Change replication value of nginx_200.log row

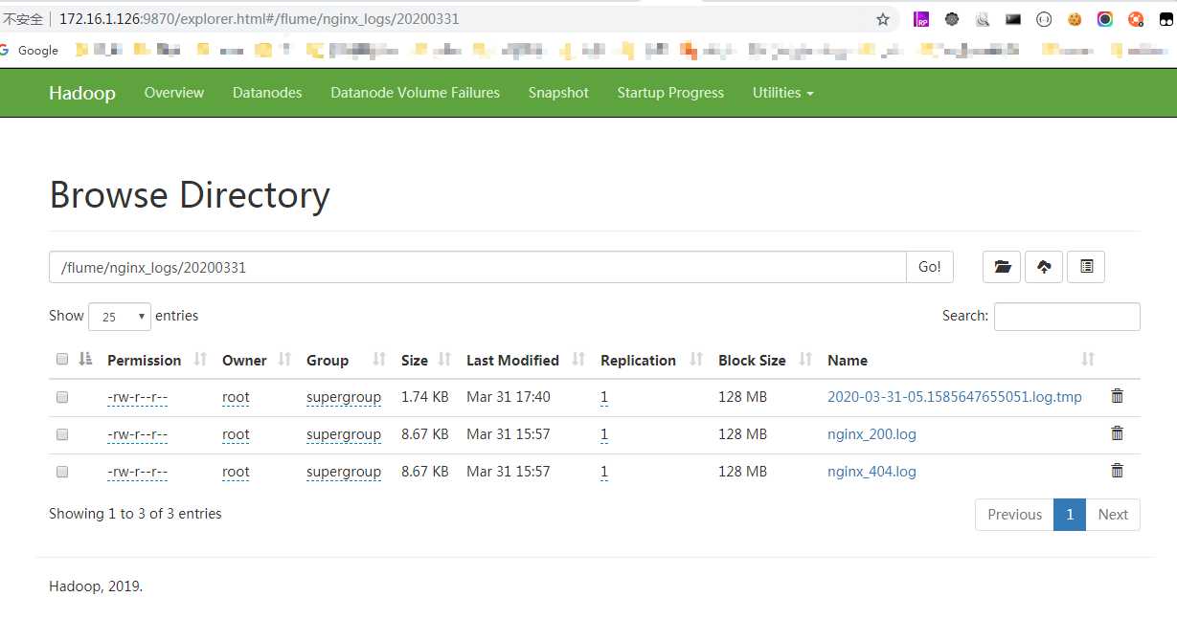[x=604, y=434]
